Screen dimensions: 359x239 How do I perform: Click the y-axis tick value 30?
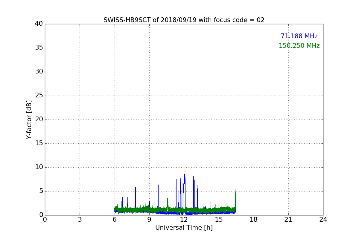39,72
